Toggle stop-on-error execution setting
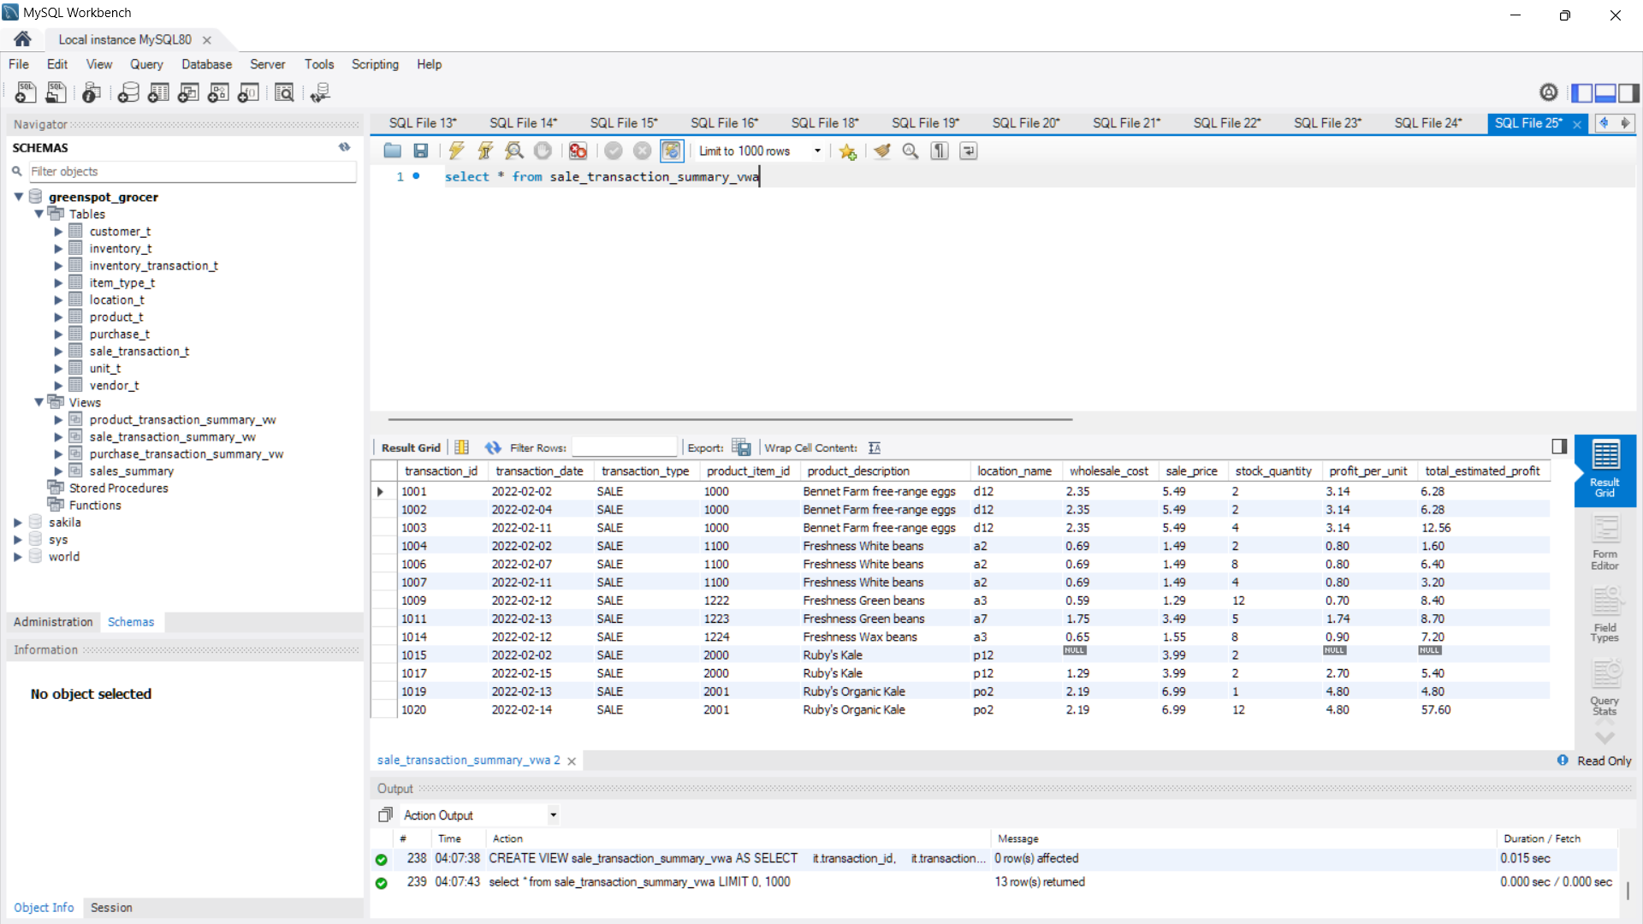This screenshot has height=924, width=1643. (578, 151)
